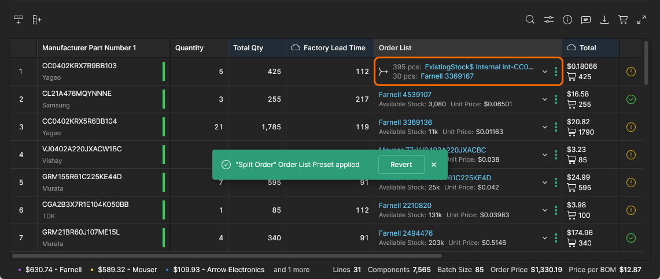Dismiss the preset applied notification
The image size is (660, 279).
[434, 165]
